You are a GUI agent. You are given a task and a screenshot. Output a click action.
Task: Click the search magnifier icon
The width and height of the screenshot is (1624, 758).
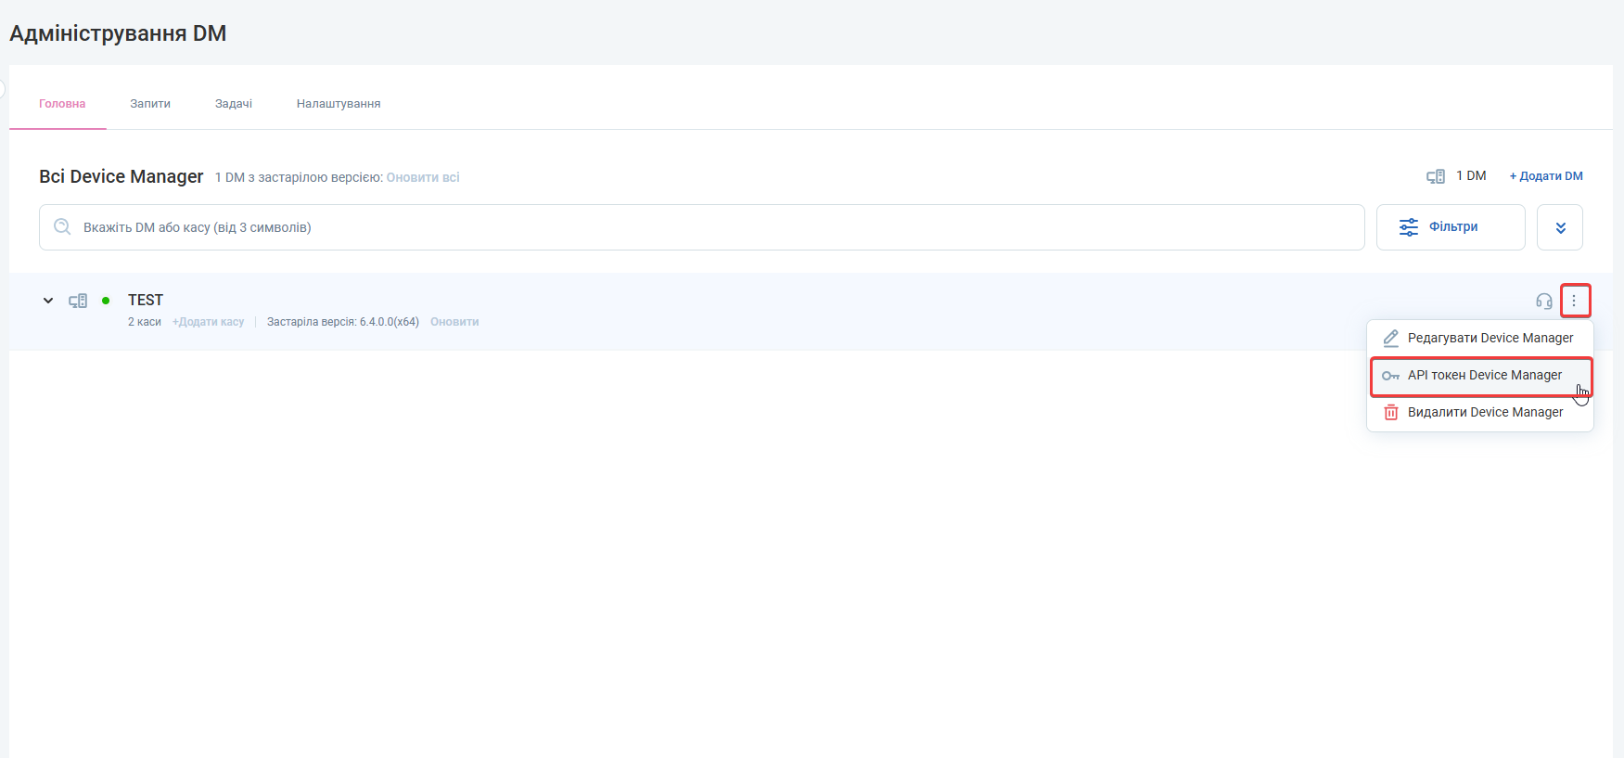62,226
